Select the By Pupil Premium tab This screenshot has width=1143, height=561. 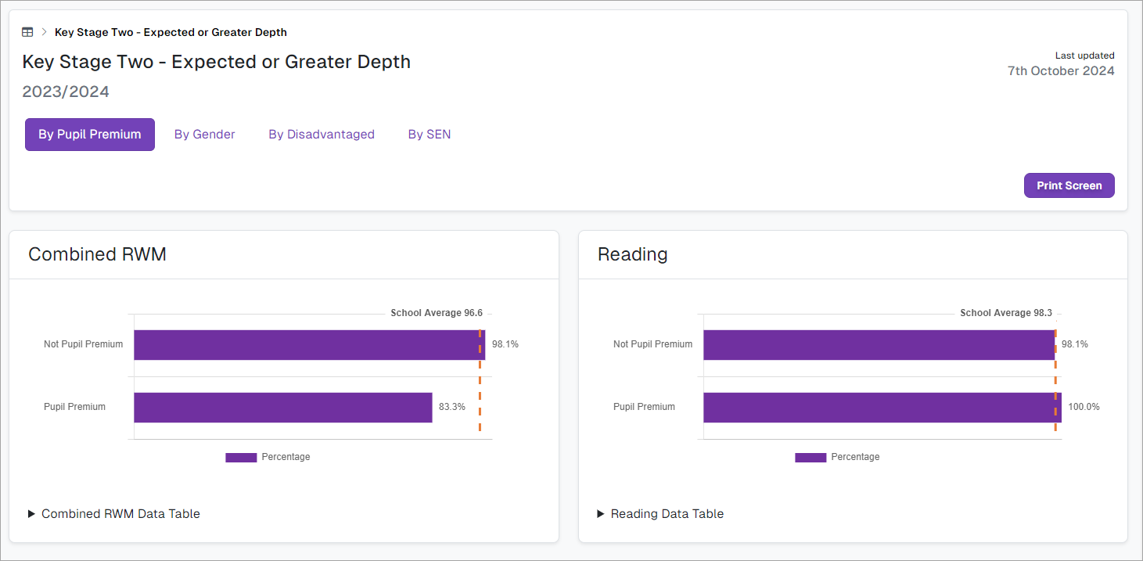(90, 135)
